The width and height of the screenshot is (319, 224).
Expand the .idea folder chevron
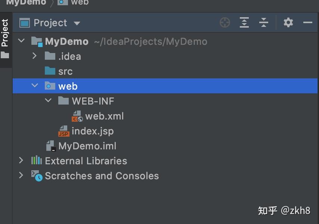pos(35,56)
